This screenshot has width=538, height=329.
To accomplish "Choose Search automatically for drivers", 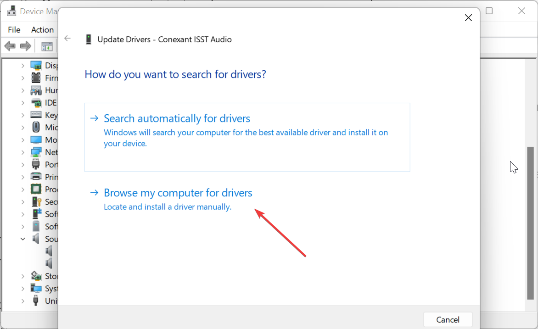I will 247,137.
